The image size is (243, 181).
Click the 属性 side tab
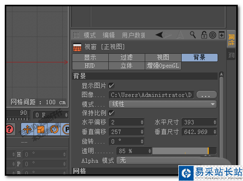231,39
